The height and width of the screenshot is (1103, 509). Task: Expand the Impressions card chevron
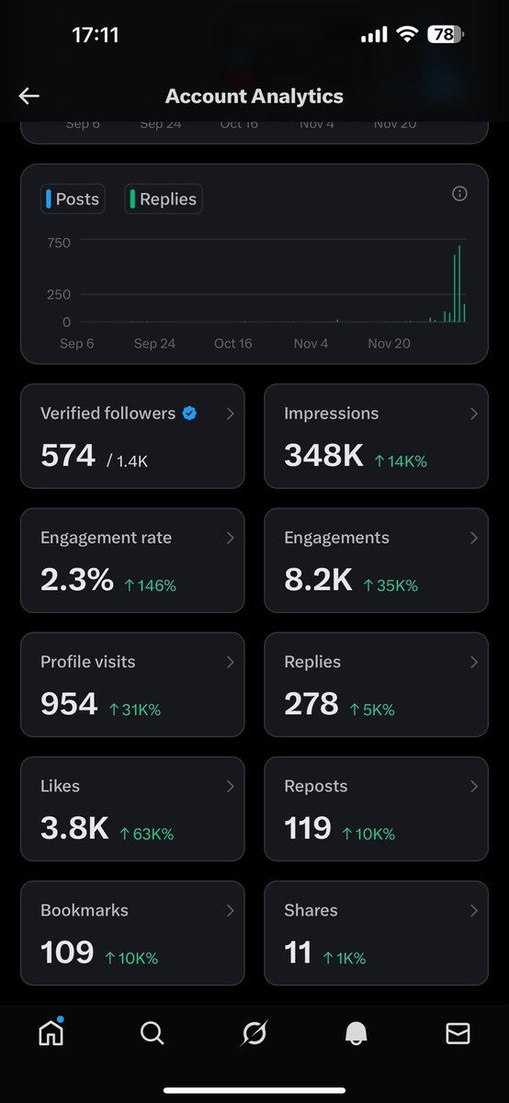click(474, 414)
